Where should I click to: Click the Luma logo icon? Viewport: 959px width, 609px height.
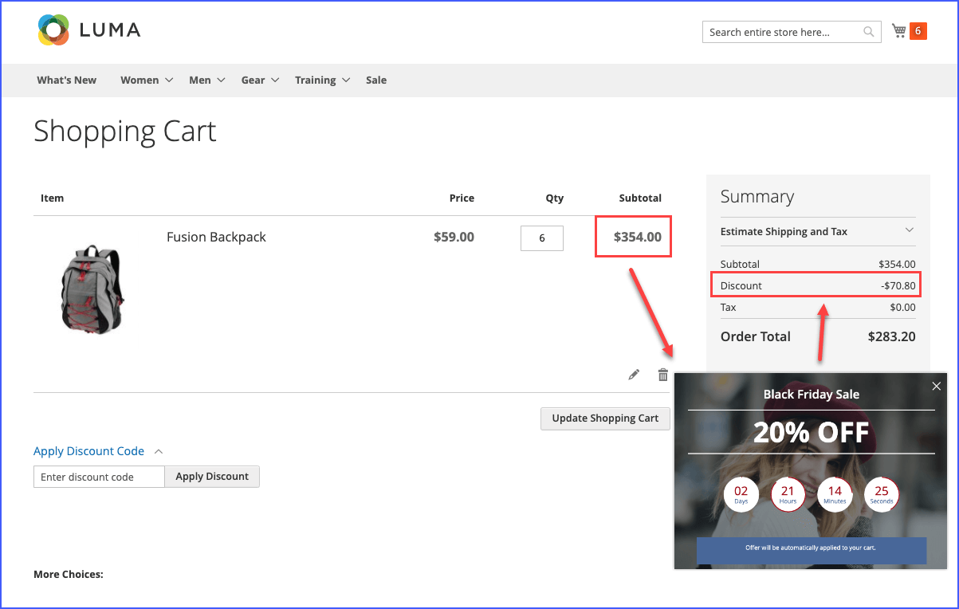coord(53,30)
